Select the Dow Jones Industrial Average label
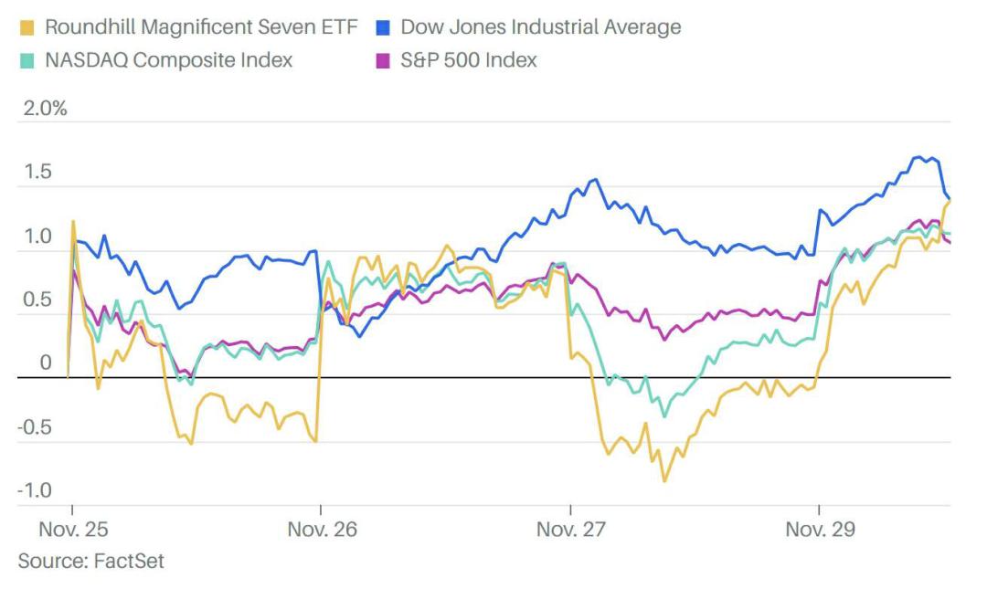This screenshot has height=589, width=987. pos(541,27)
